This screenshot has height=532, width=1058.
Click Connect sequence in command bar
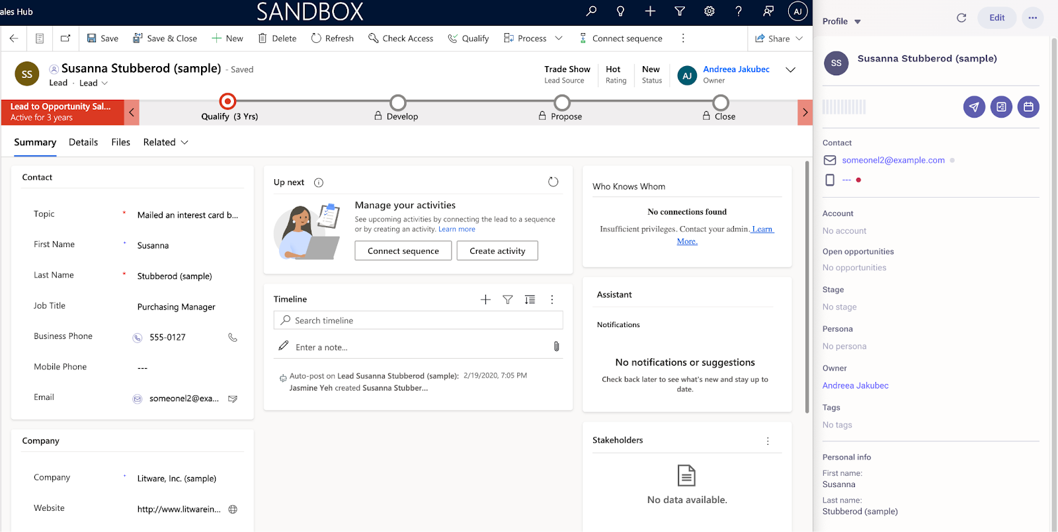click(x=620, y=38)
